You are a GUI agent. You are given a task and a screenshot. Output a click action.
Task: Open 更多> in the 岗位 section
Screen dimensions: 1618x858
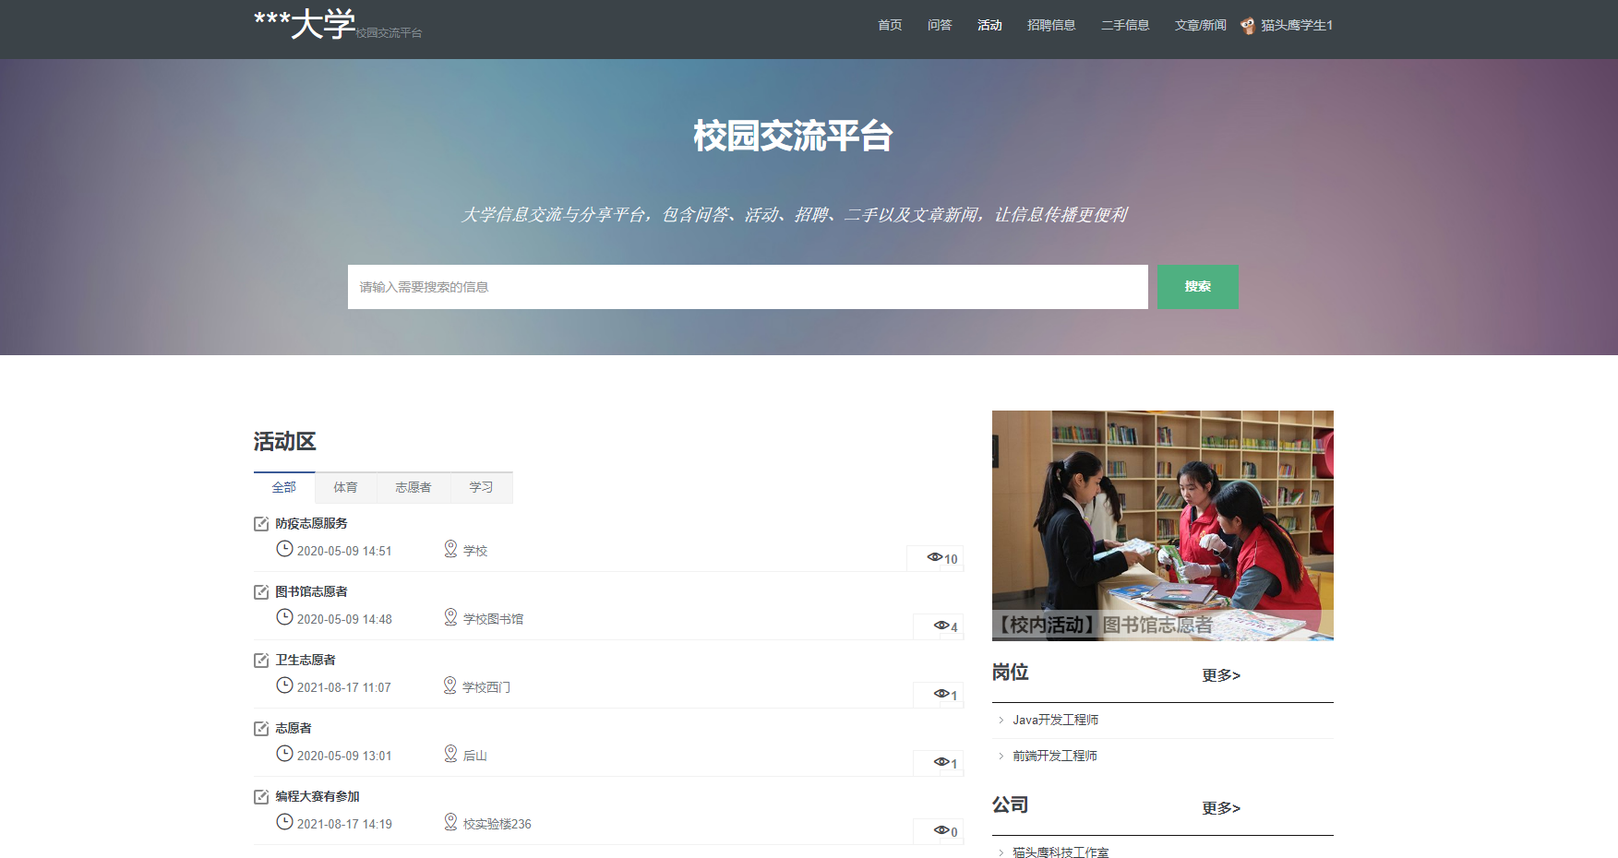click(x=1220, y=674)
